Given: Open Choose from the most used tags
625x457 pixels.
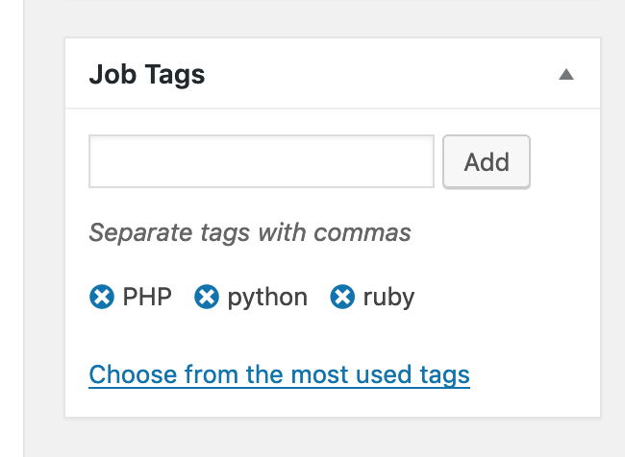Looking at the screenshot, I should pyautogui.click(x=280, y=375).
